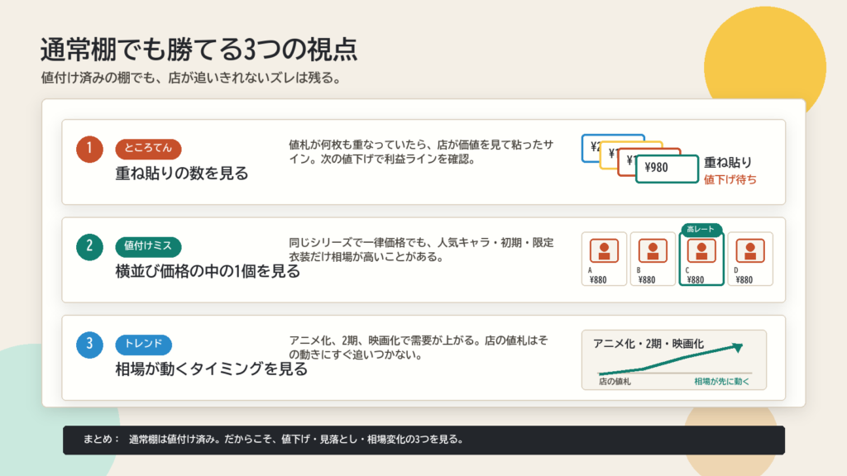Select item card B ¥880
Screen dimensions: 847x476
[x=653, y=259]
